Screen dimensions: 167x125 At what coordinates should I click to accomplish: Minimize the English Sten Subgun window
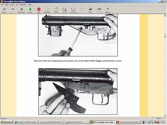159,1
